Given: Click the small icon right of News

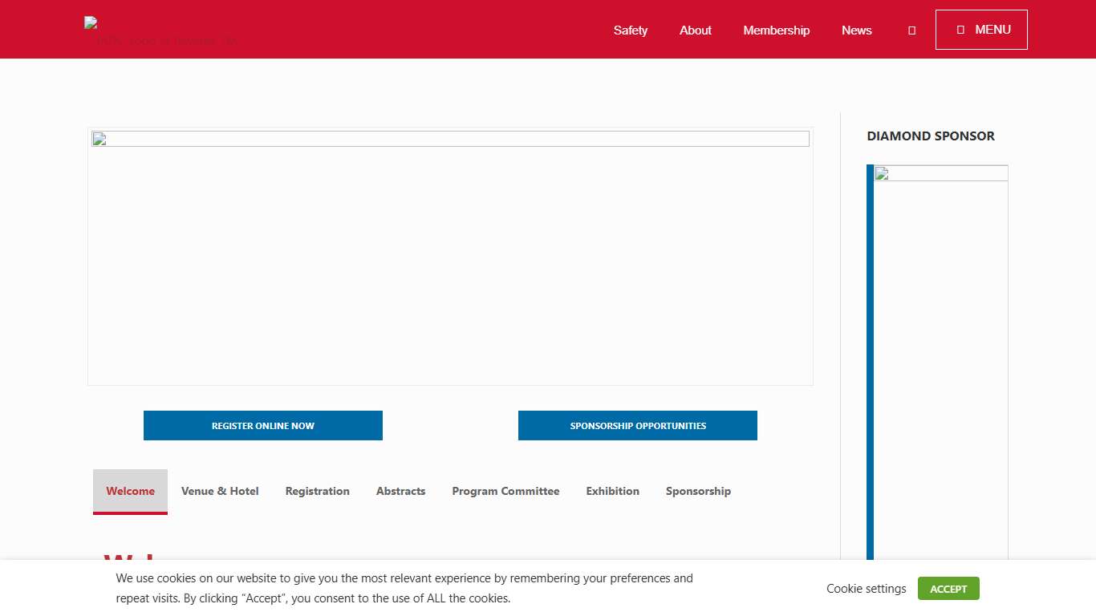Looking at the screenshot, I should click(x=911, y=30).
